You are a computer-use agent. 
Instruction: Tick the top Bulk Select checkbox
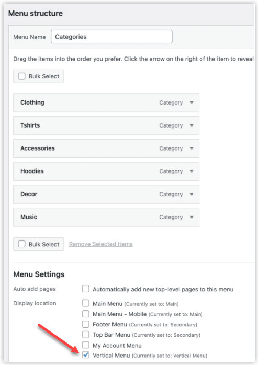pos(22,76)
